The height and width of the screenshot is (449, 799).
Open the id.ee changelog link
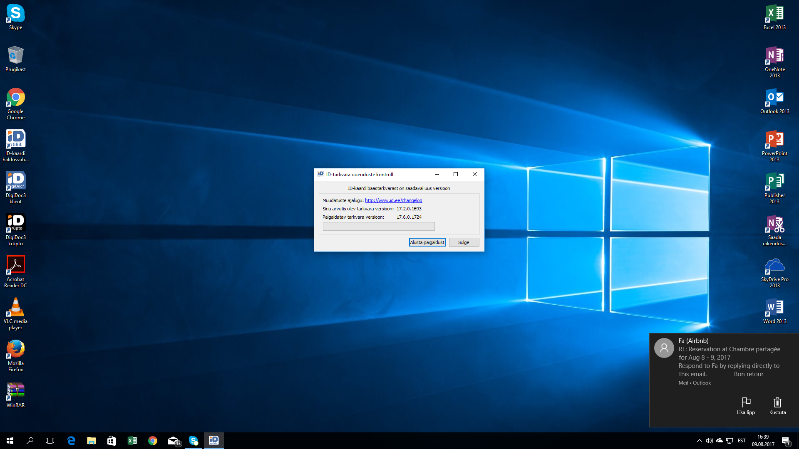[393, 200]
